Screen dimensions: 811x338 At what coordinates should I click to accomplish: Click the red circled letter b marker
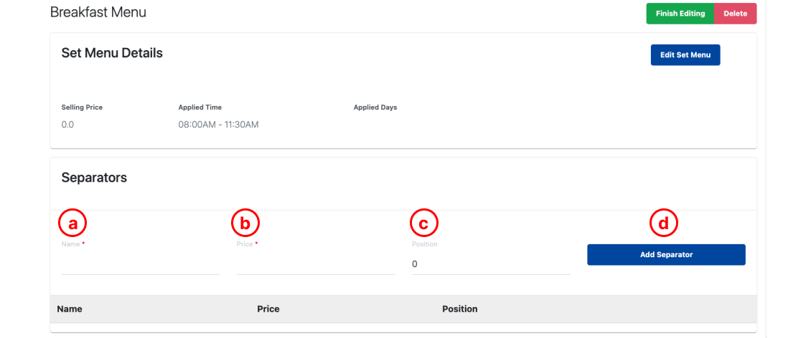(245, 223)
